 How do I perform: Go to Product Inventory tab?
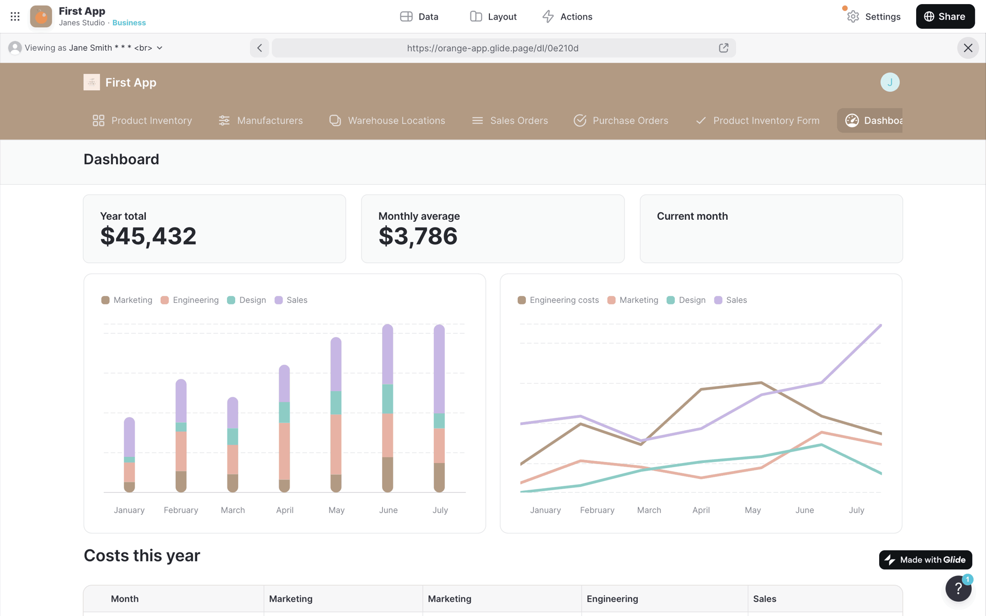(142, 120)
